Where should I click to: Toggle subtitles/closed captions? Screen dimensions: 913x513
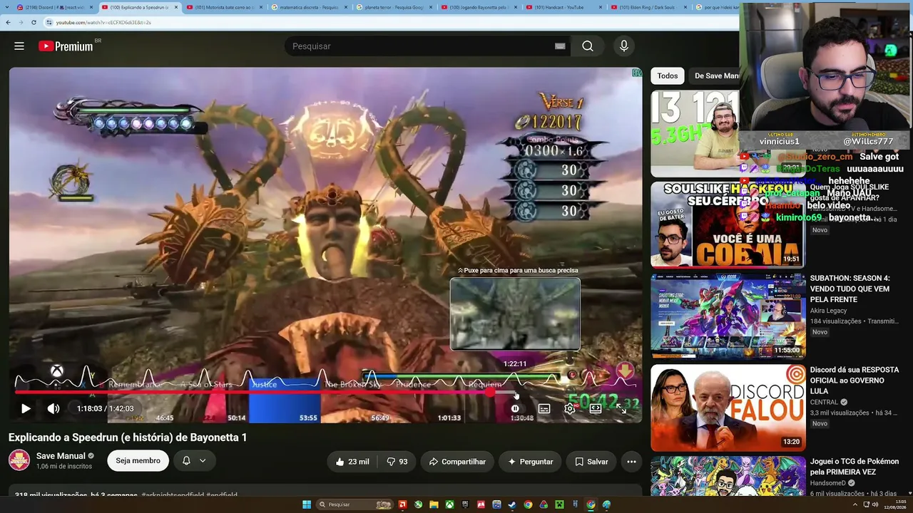tap(544, 408)
